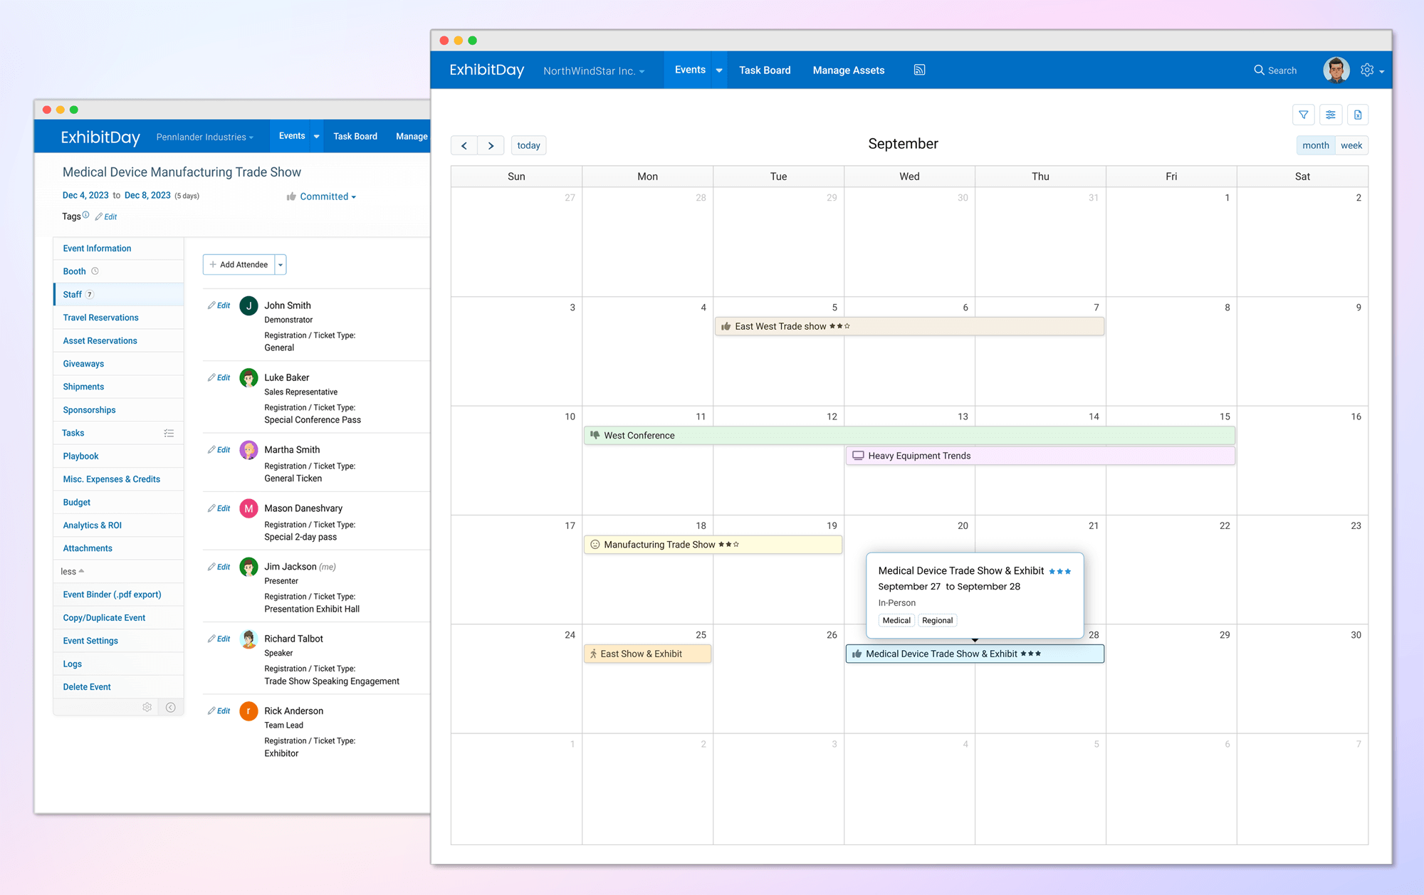
Task: Export calendar with the spreadsheet file icon
Action: click(1357, 115)
